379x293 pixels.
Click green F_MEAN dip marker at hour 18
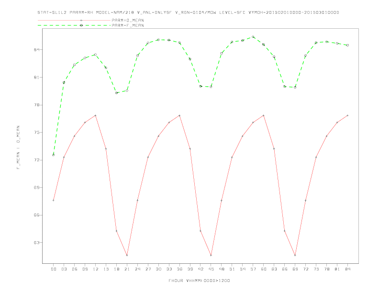pos(116,93)
